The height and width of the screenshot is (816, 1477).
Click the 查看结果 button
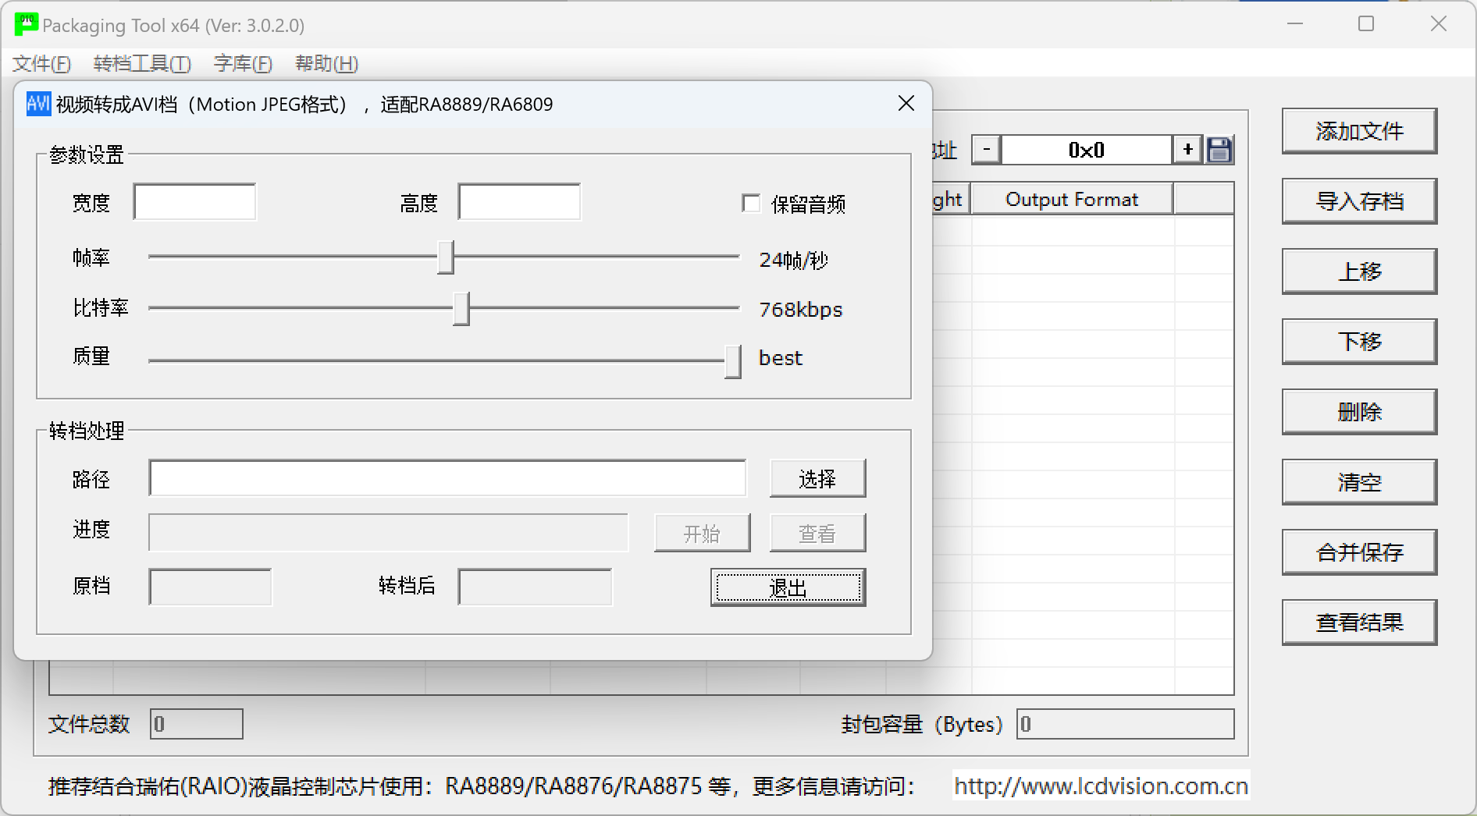1358,623
